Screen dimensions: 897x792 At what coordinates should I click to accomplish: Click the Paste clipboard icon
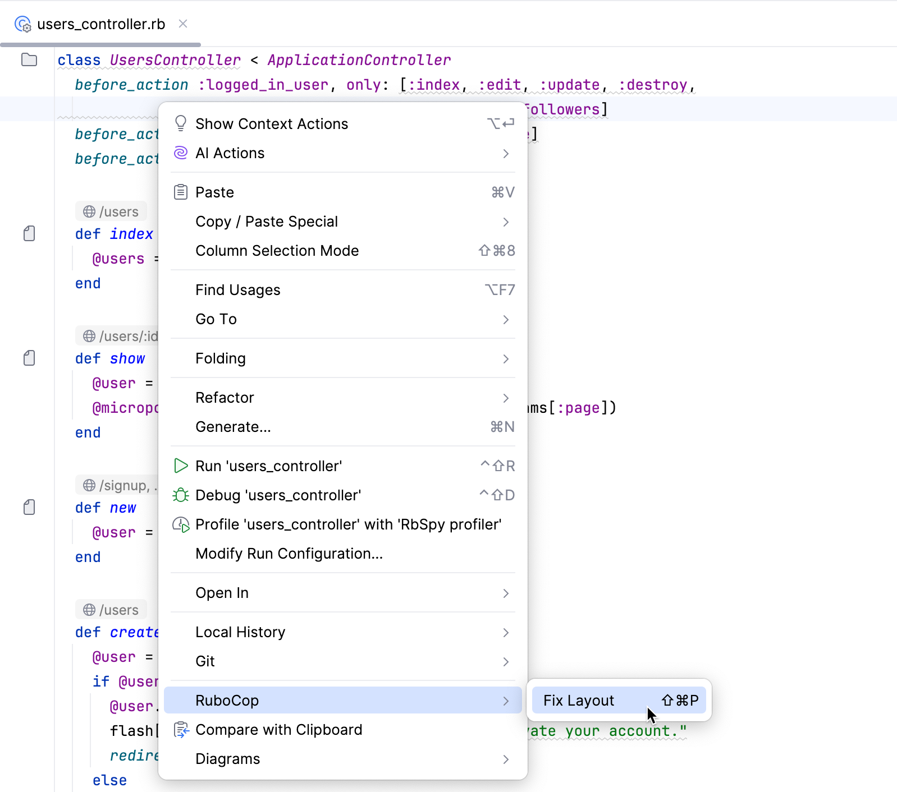[180, 192]
